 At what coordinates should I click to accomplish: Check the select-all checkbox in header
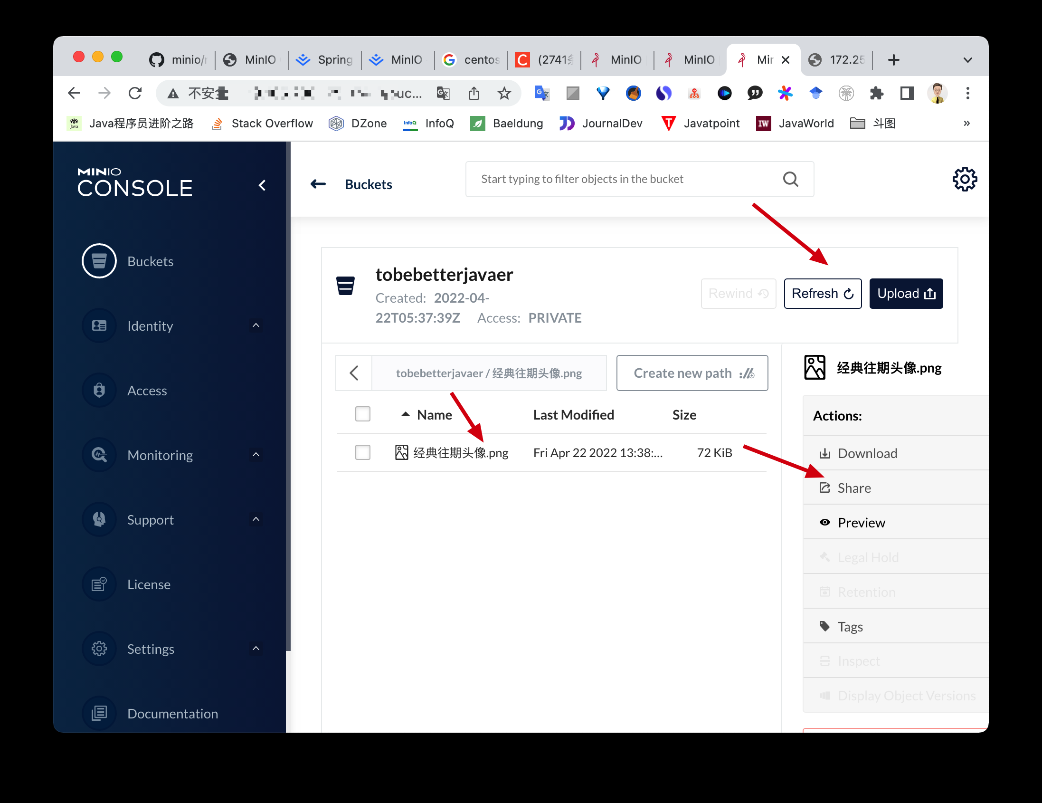click(362, 414)
